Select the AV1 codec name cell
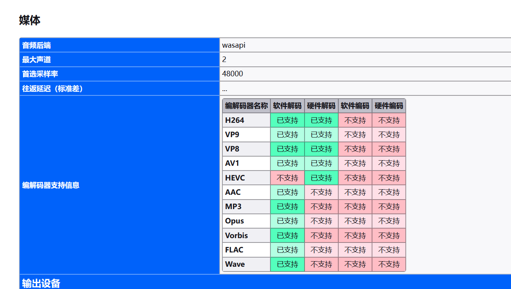 (x=247, y=163)
